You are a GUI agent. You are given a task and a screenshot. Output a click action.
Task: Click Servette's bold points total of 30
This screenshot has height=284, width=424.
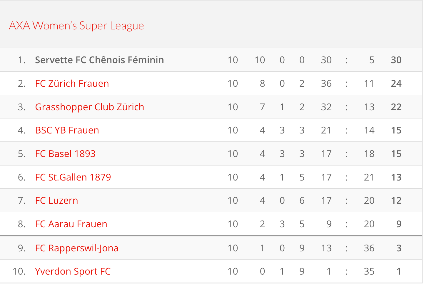click(396, 60)
